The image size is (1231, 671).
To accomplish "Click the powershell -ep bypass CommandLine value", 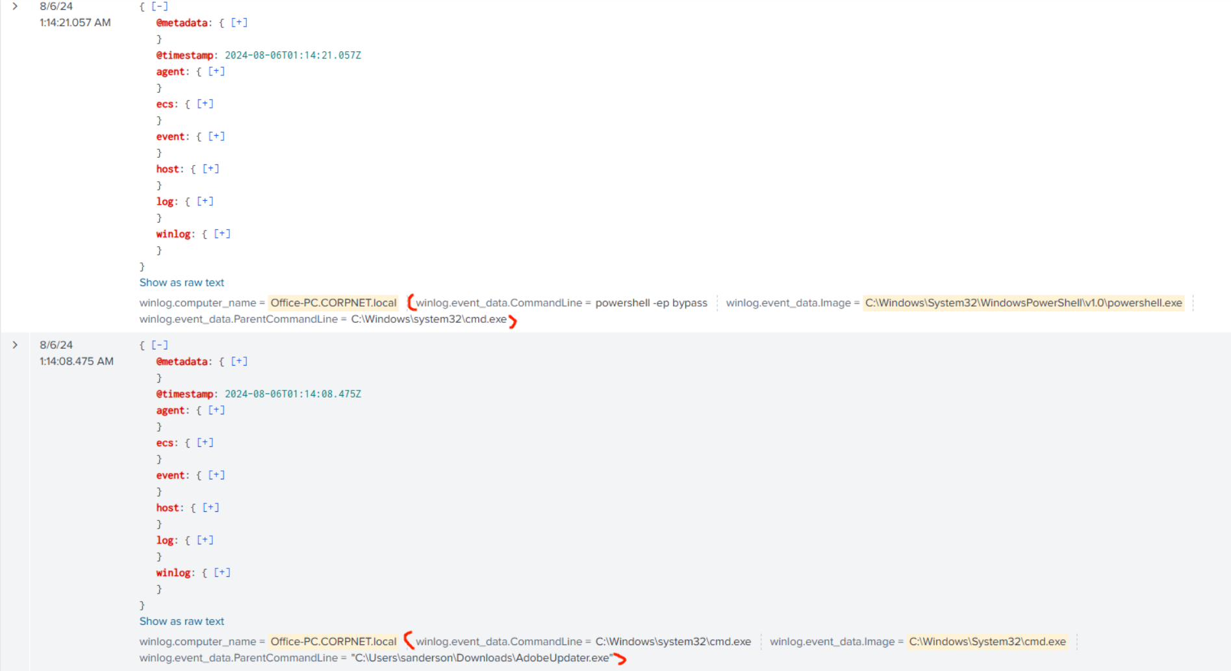I will click(x=652, y=303).
